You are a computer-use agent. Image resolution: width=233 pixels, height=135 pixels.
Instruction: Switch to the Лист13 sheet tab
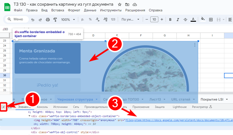coord(155,99)
